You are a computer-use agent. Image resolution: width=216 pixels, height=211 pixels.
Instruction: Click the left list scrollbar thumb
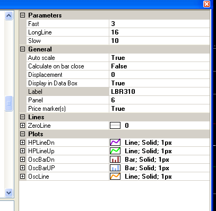(x=8, y=103)
